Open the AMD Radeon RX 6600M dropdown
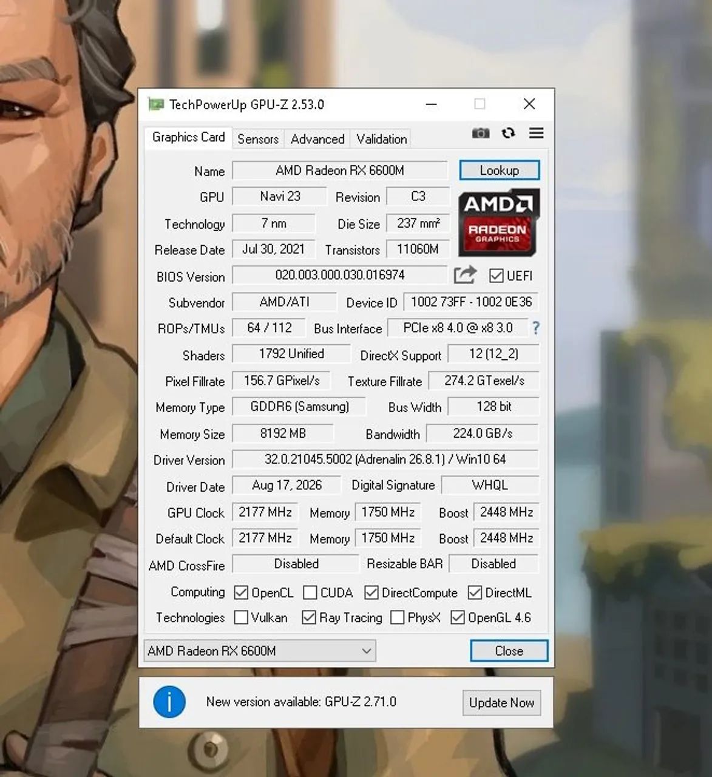 coord(260,651)
